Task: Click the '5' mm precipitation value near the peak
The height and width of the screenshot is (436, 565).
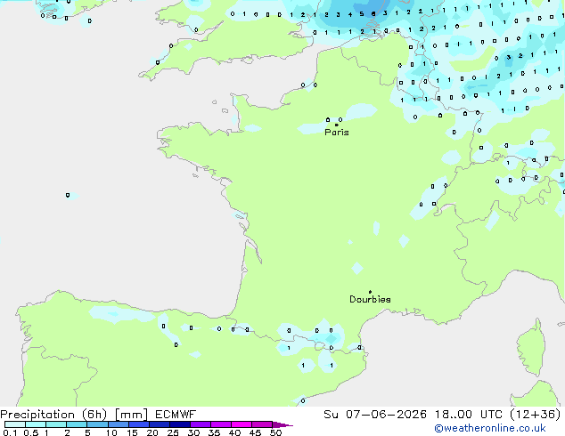Action: click(x=362, y=14)
